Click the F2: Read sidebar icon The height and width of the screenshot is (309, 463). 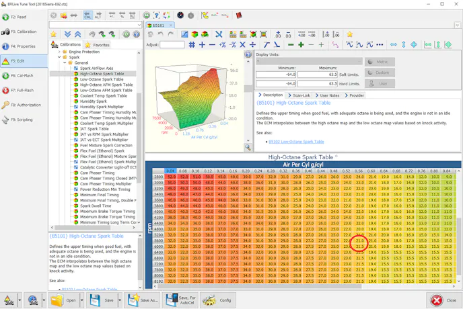pyautogui.click(x=6, y=17)
